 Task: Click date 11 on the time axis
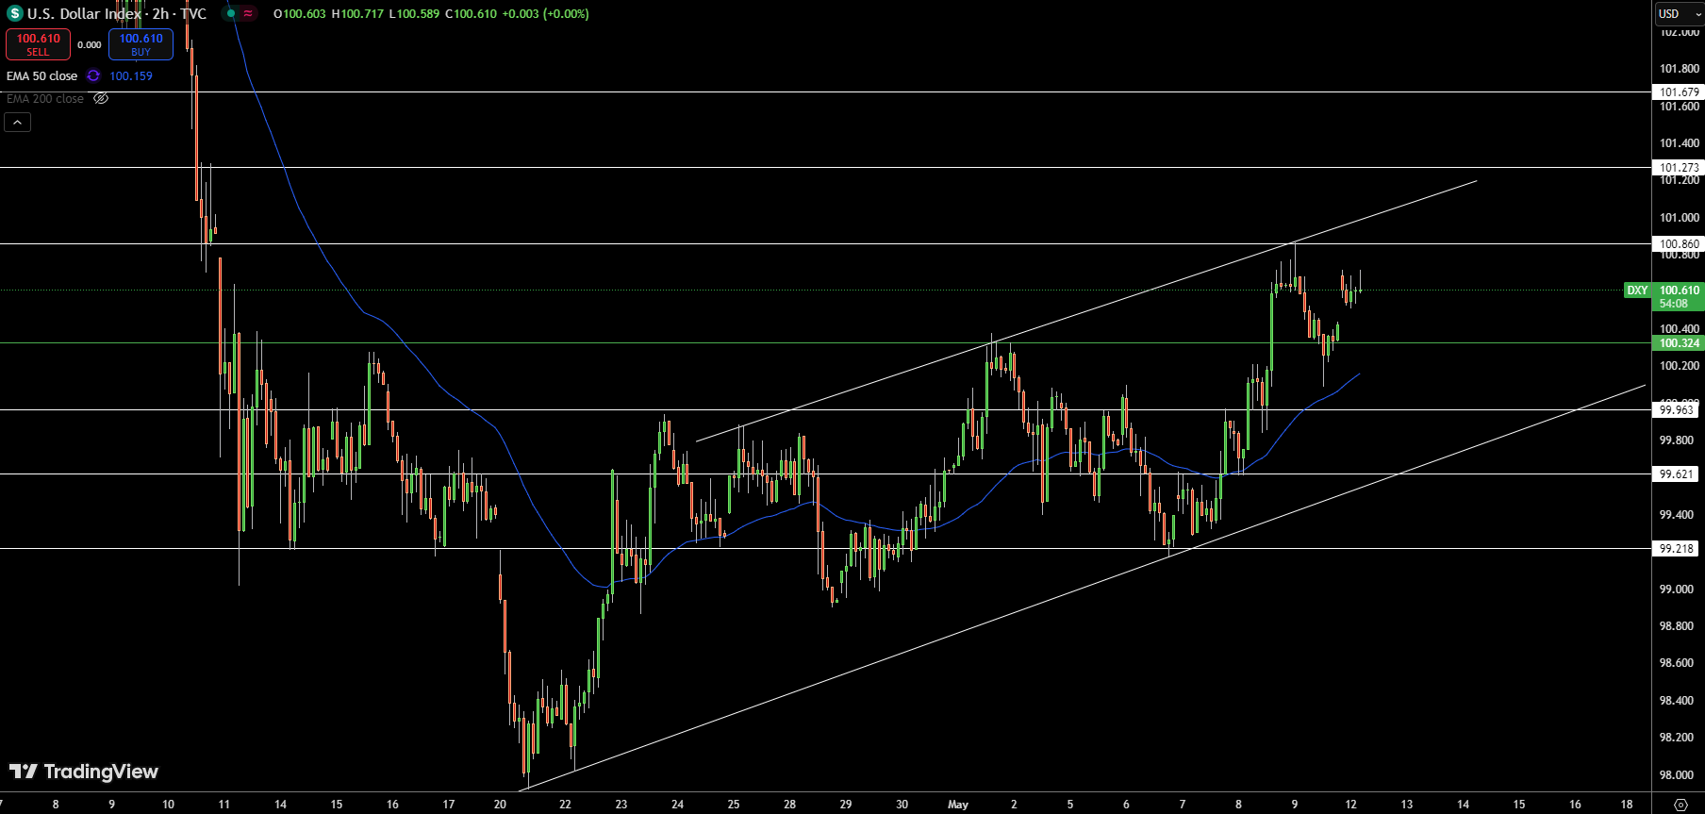pyautogui.click(x=223, y=805)
